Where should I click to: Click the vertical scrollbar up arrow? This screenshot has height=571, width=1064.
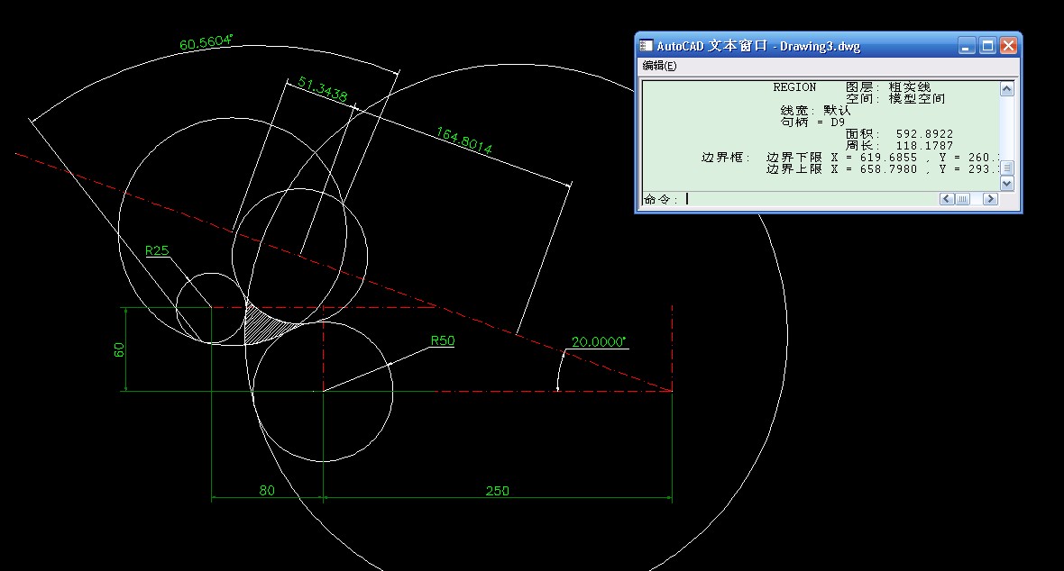[x=1007, y=89]
